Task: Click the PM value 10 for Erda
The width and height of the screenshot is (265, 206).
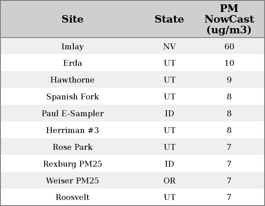Action: click(x=229, y=63)
